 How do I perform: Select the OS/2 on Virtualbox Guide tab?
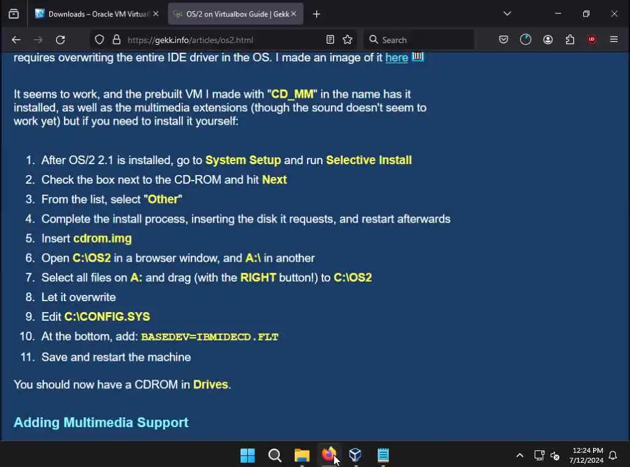point(236,14)
